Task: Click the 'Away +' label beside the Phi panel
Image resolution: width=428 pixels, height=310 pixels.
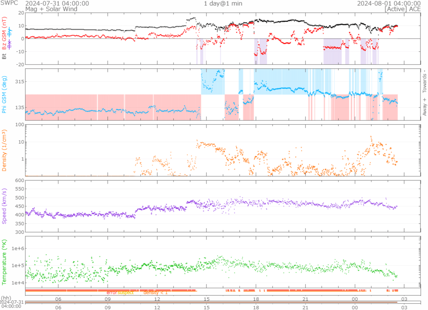Action: pyautogui.click(x=425, y=107)
